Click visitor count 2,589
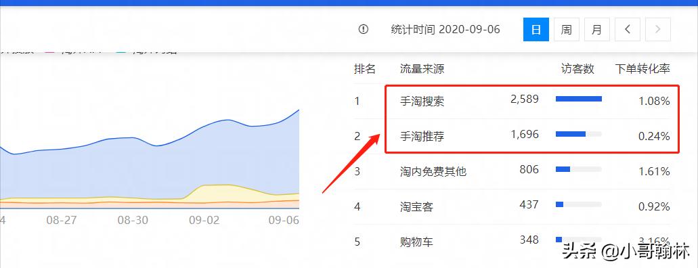The height and width of the screenshot is (268, 698). [525, 99]
